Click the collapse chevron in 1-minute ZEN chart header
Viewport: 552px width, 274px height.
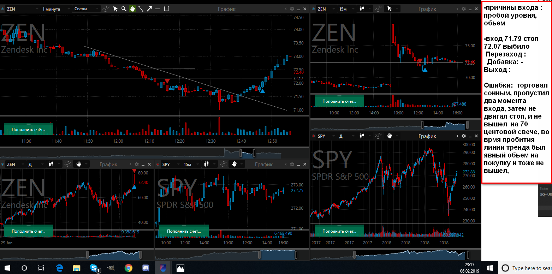tap(285, 9)
